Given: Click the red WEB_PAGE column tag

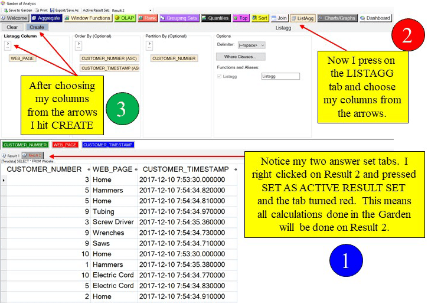Looking at the screenshot, I should click(x=65, y=145).
